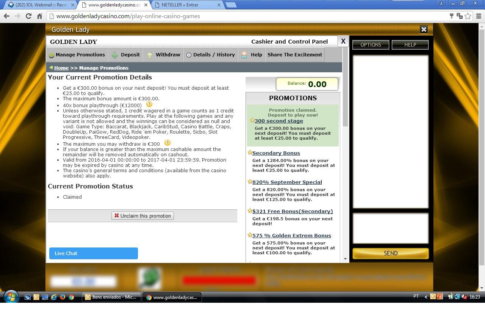Viewport: 485px width, 316px height.
Task: Switch to the IOL Webmail tab
Action: pos(41,5)
